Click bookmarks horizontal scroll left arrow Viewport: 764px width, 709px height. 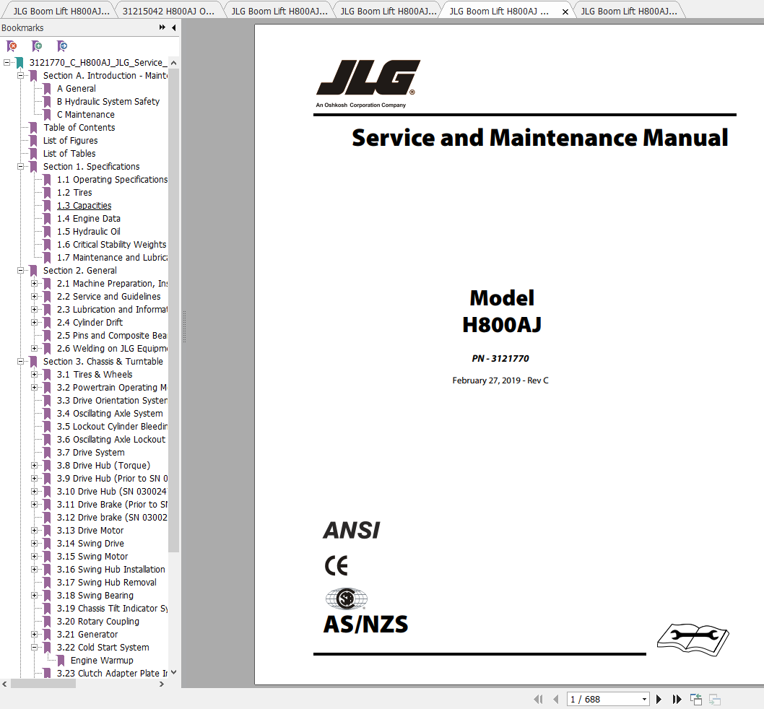click(4, 684)
